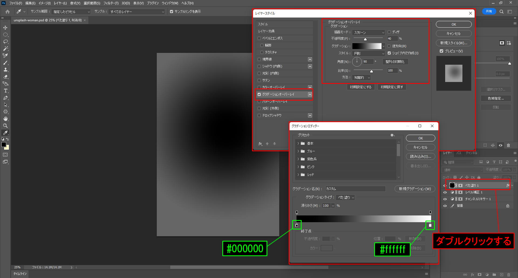Click the search icon at top right
518x278 pixels.
(501, 12)
